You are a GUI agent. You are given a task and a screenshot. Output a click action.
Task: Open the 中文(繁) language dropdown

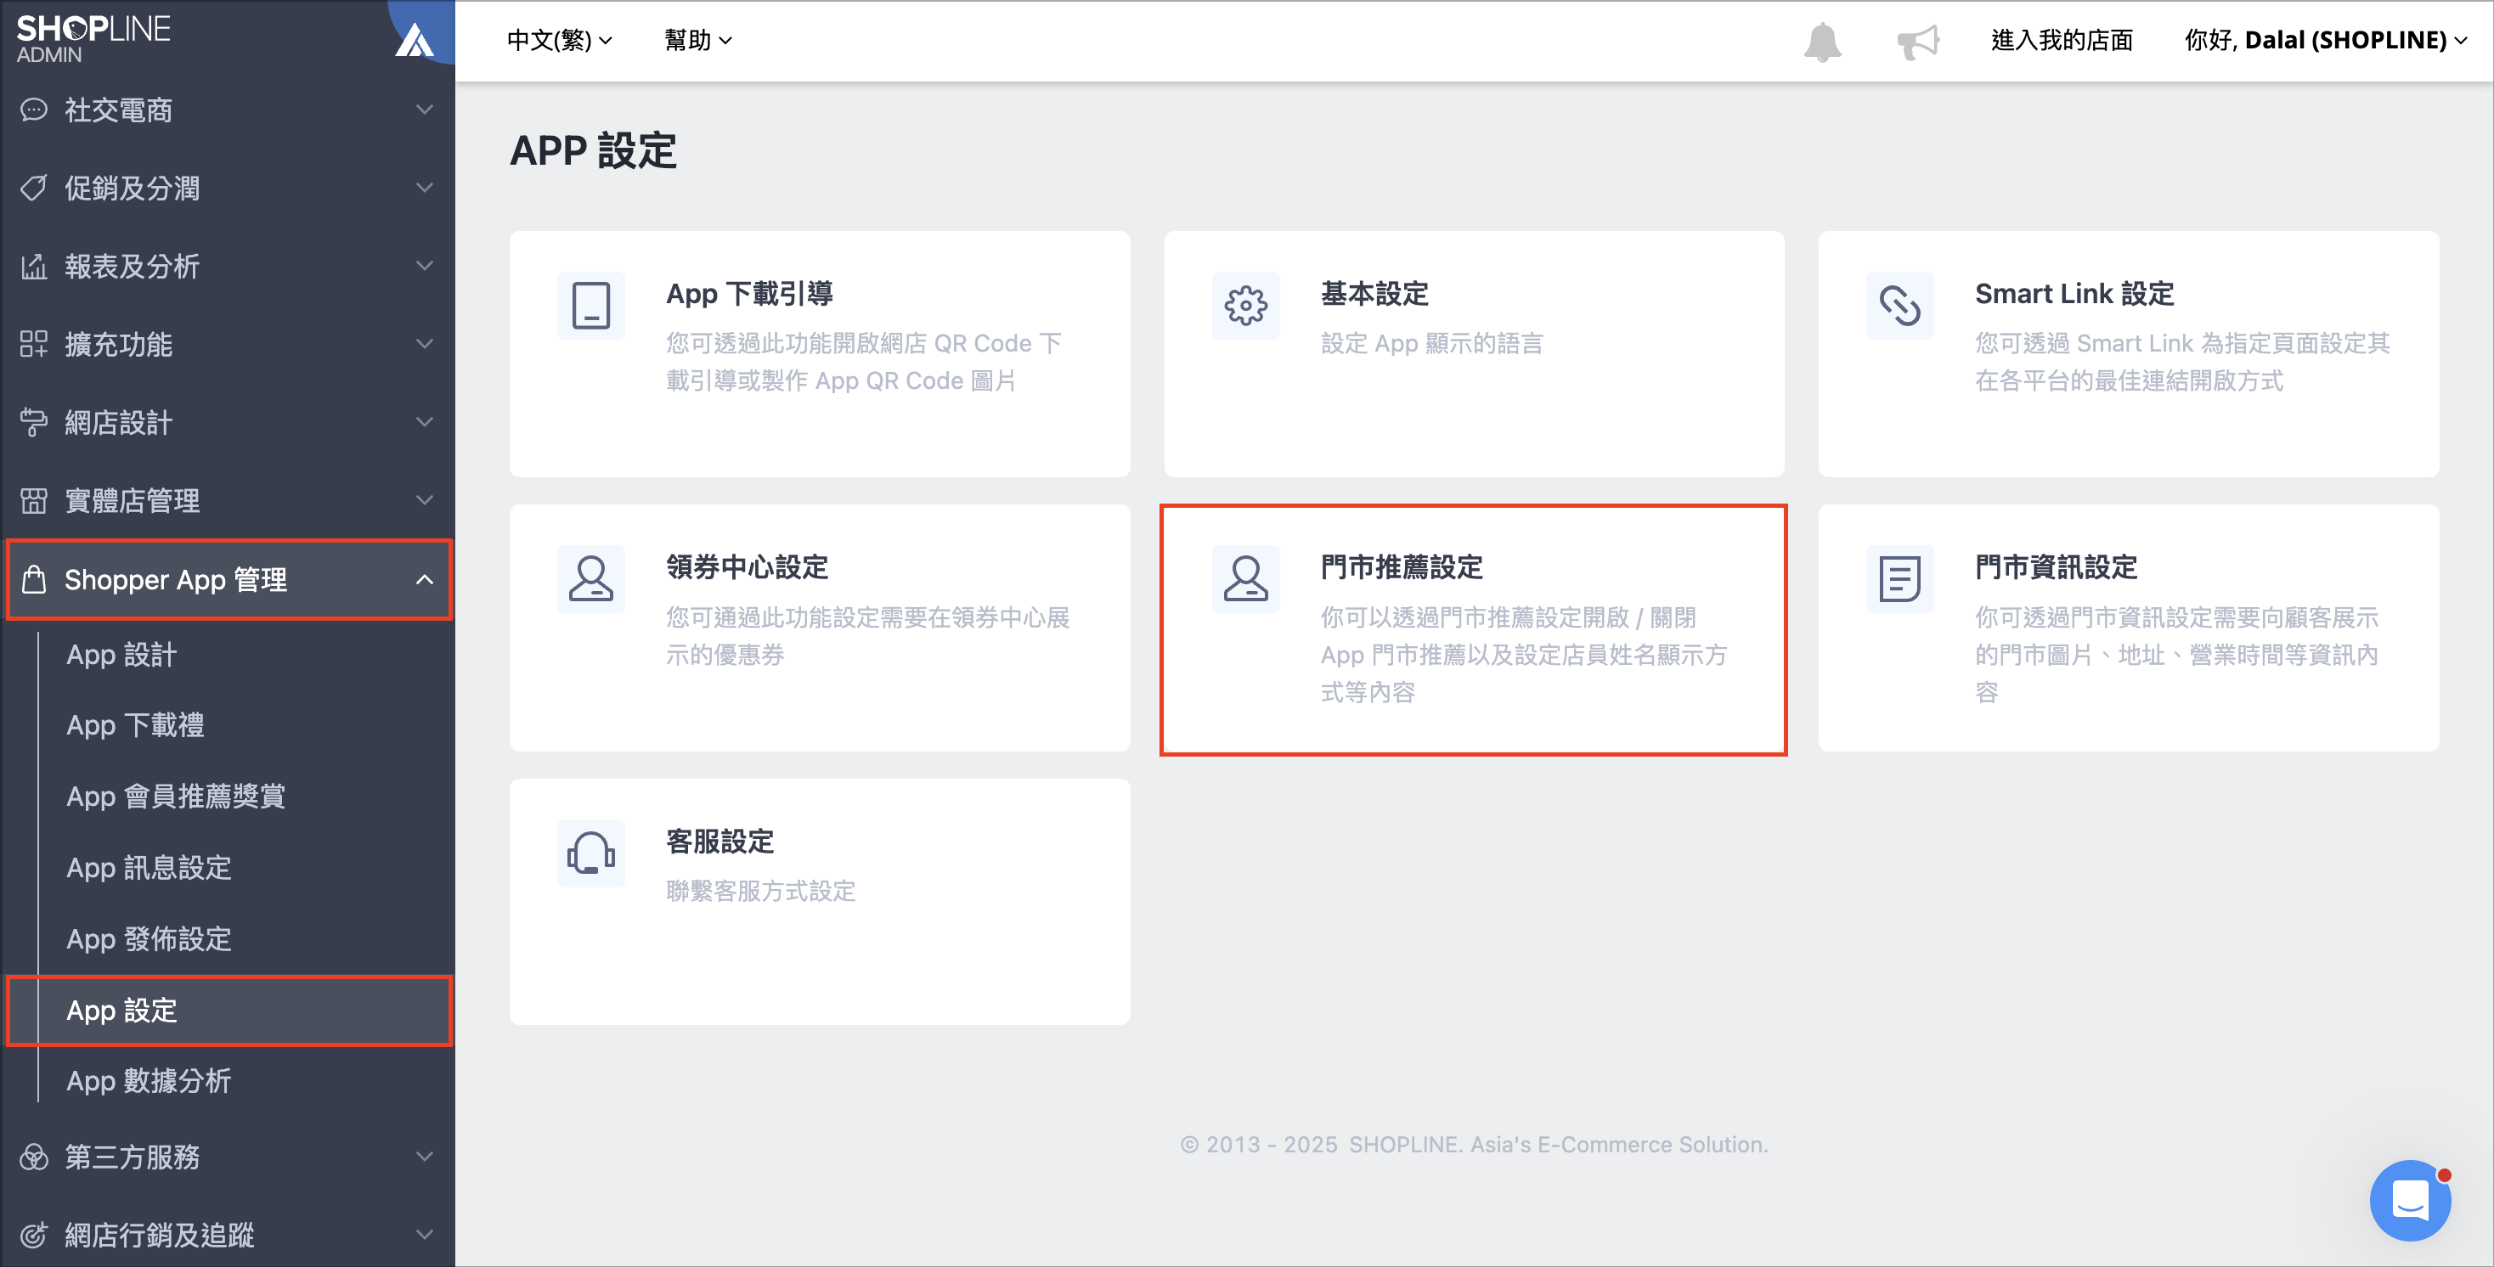click(x=560, y=40)
